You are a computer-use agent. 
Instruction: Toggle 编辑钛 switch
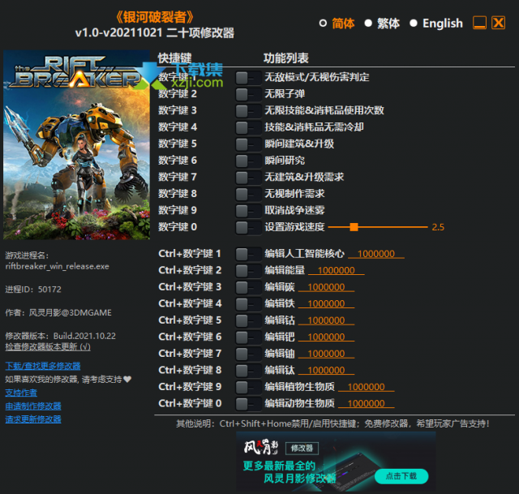point(248,371)
